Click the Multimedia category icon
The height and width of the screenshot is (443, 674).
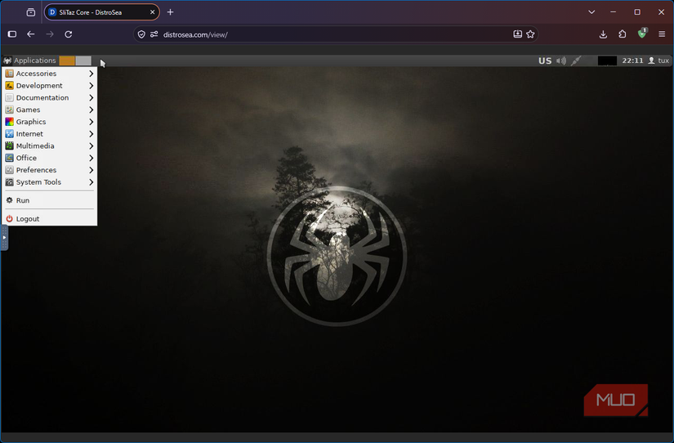click(10, 145)
